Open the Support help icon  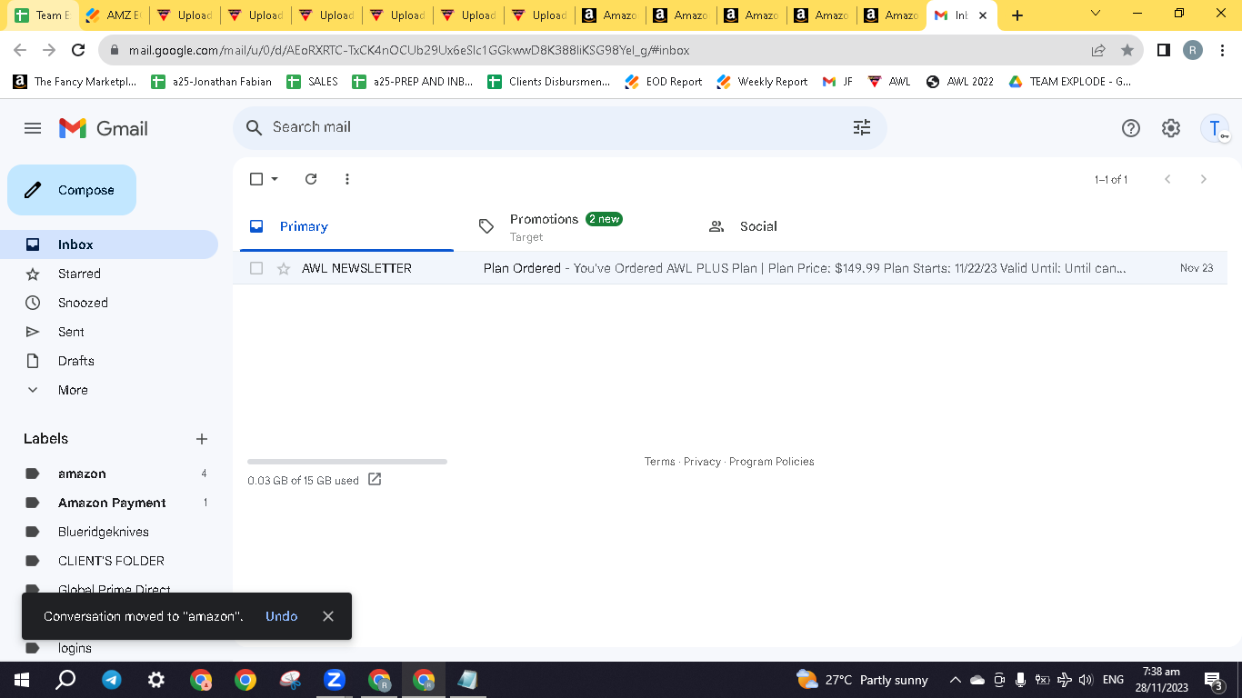(x=1131, y=128)
